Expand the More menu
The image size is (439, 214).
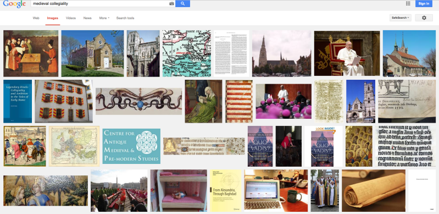click(x=104, y=18)
